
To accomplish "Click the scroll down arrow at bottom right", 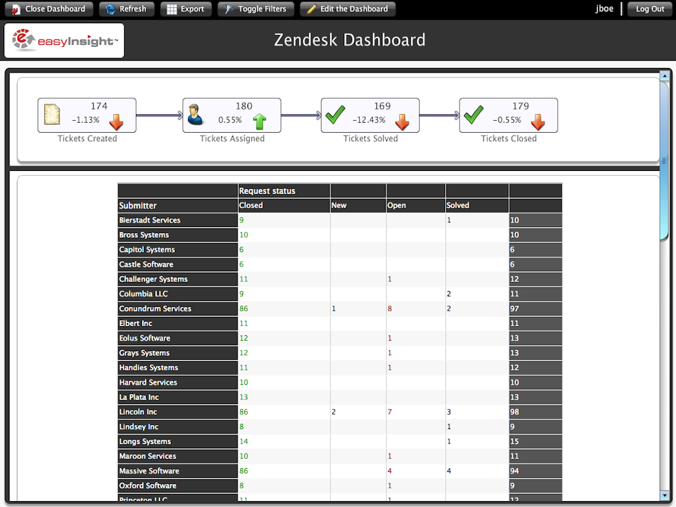I will pyautogui.click(x=665, y=495).
